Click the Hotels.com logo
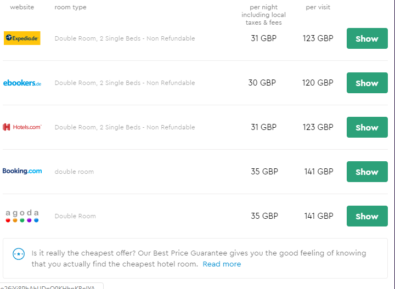The width and height of the screenshot is (395, 289). (x=22, y=127)
